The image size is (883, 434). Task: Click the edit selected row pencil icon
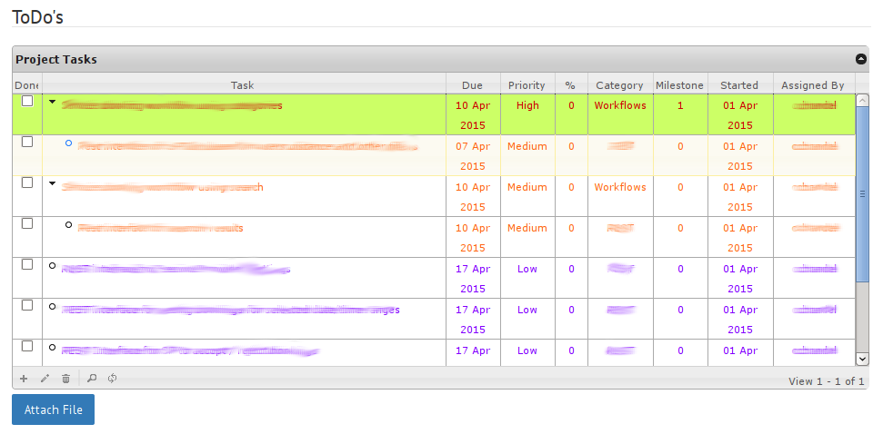[45, 379]
